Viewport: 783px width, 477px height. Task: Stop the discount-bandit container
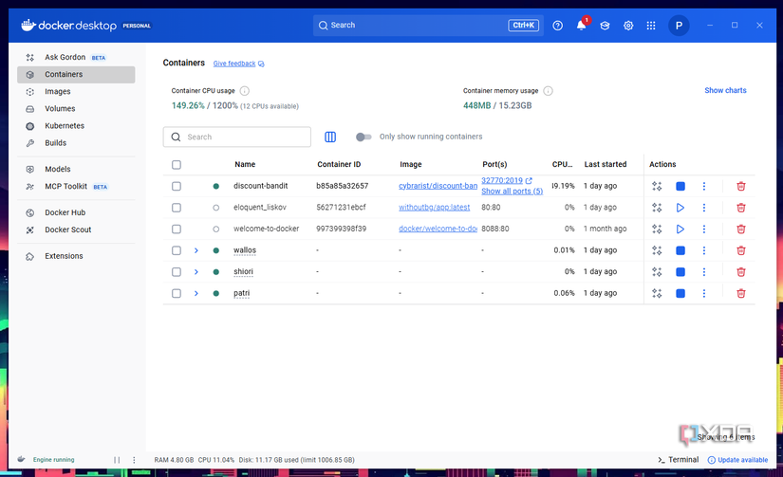(x=680, y=186)
